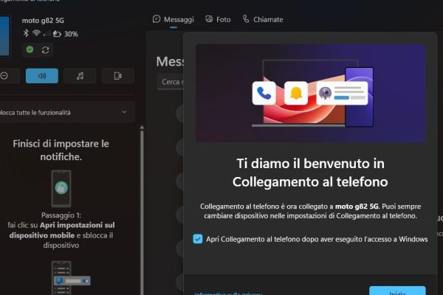Click the music note audio player button
Image resolution: width=443 pixels, height=295 pixels.
tap(80, 76)
